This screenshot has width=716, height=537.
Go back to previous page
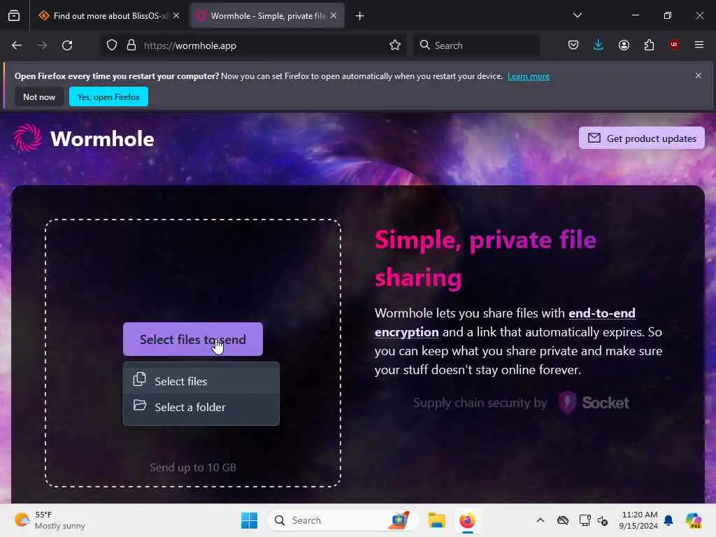coord(17,45)
